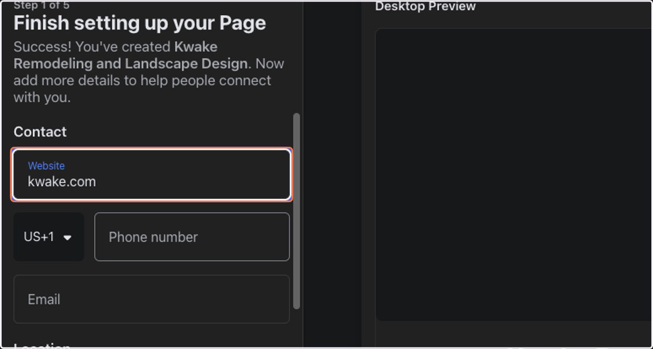Image resolution: width=653 pixels, height=349 pixels.
Task: Click the Phone number field
Action: coord(192,237)
